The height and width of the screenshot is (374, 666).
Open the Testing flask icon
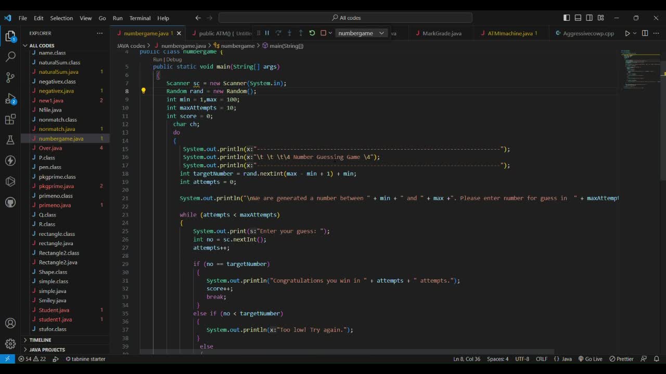tap(10, 140)
